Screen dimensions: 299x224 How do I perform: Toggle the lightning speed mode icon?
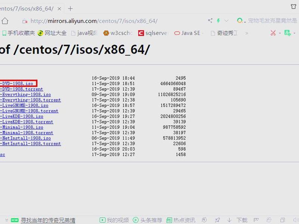(x=218, y=21)
